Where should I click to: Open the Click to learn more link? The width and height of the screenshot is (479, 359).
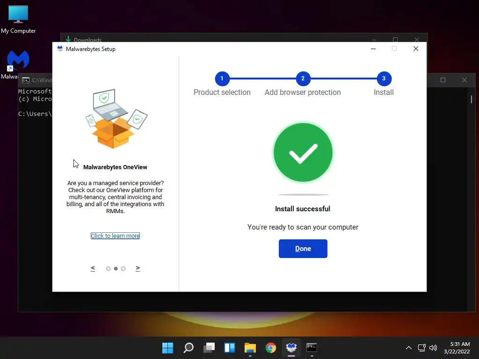[115, 236]
